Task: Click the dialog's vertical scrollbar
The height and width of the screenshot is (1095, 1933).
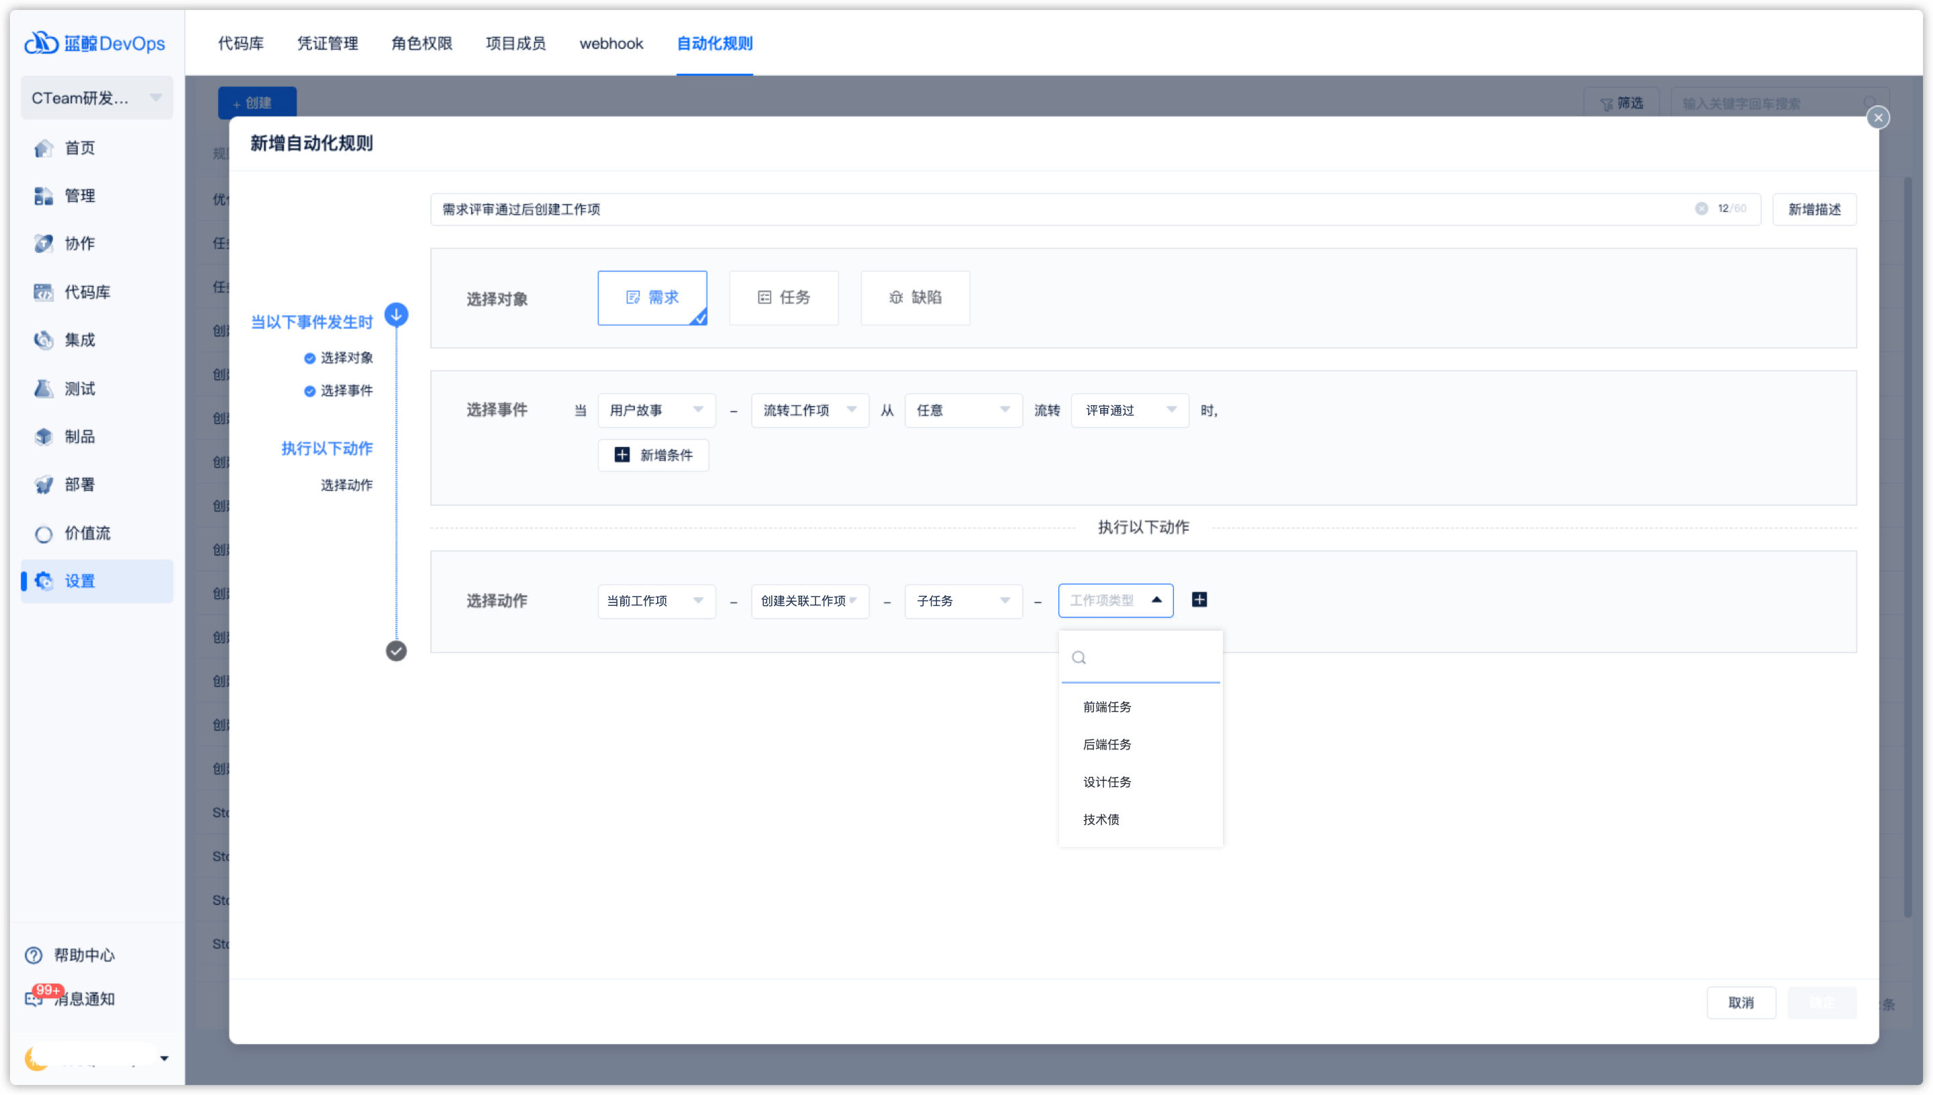Action: pos(1907,541)
